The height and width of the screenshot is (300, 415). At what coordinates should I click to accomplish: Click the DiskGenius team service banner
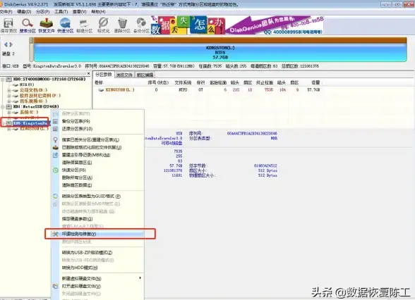click(x=275, y=25)
